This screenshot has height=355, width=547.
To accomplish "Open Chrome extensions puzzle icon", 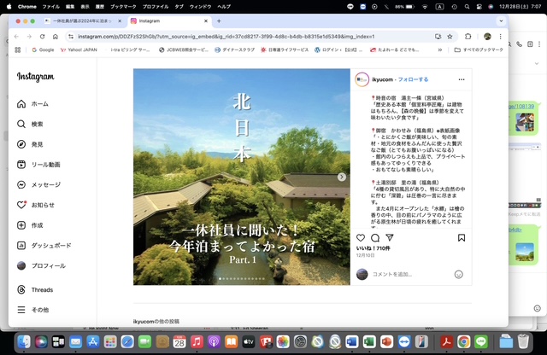I will tap(468, 36).
